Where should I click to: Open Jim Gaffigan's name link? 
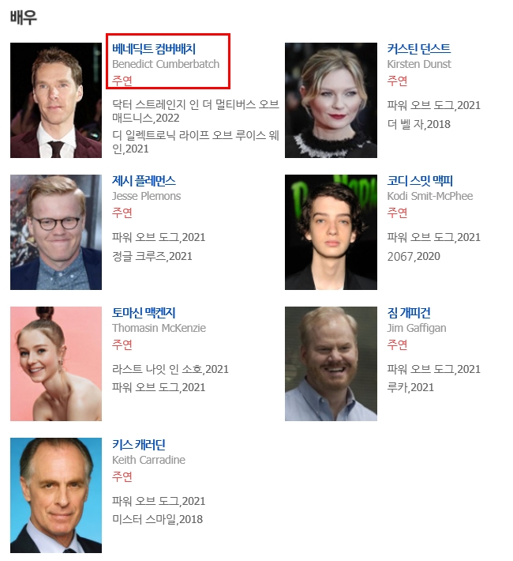[409, 313]
